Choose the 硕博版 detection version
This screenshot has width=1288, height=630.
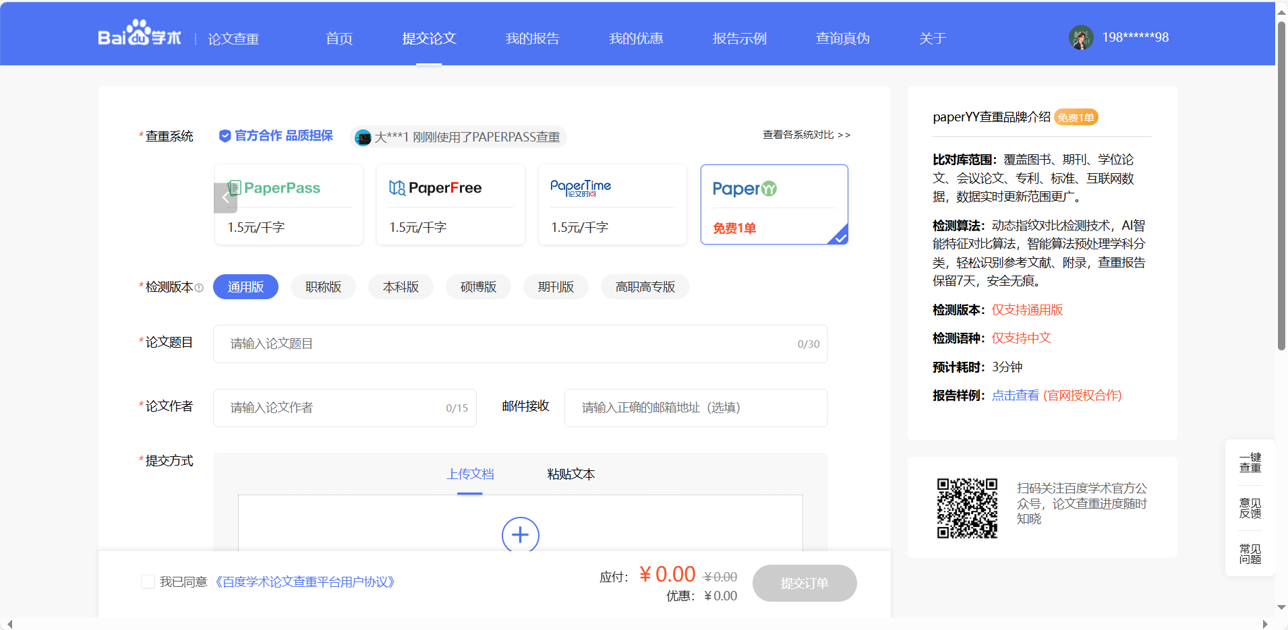point(478,287)
